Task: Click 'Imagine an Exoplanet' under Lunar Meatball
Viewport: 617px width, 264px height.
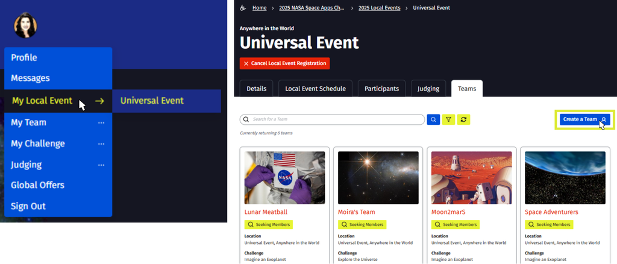Action: pyautogui.click(x=265, y=260)
